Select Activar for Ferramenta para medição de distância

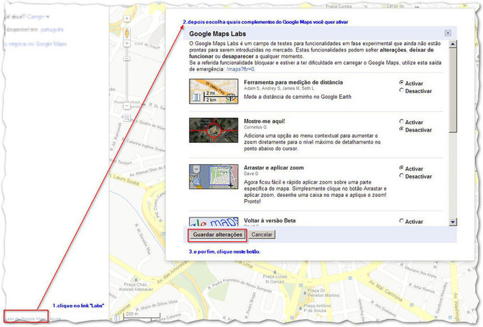coord(402,82)
